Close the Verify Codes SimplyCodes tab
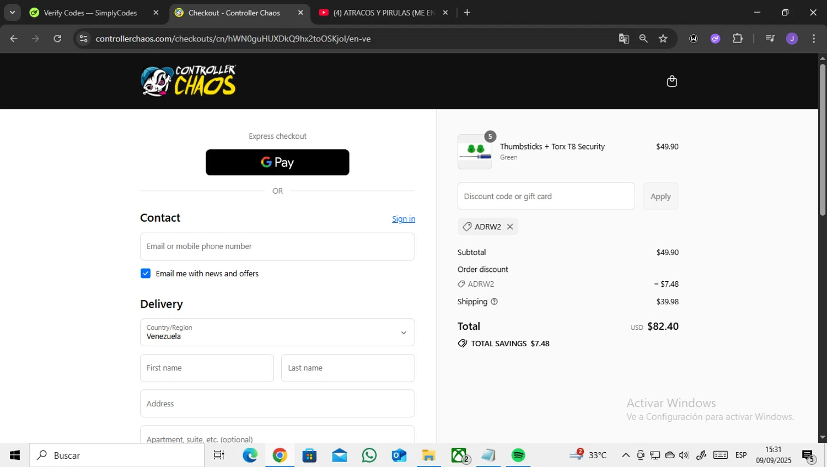Screen dimensions: 827x467 [156, 12]
